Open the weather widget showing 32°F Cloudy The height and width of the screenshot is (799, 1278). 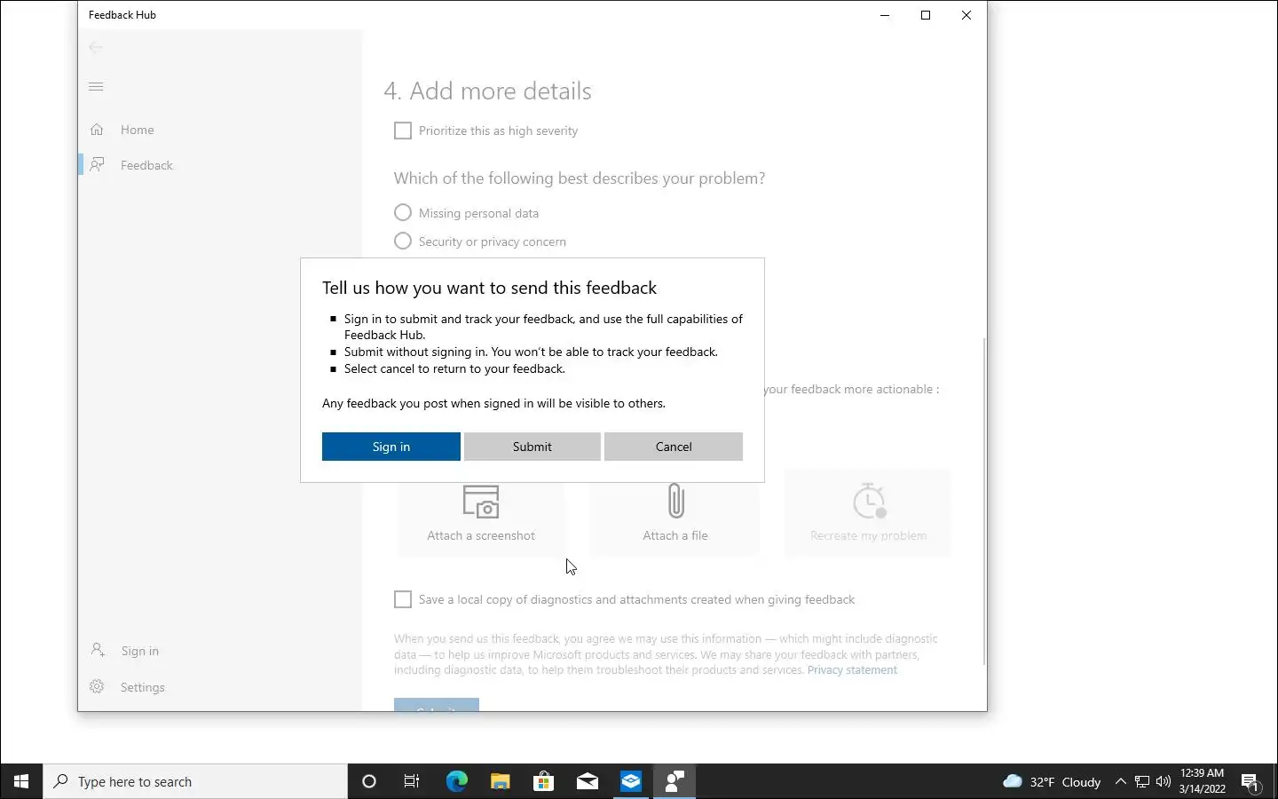coord(1052,781)
